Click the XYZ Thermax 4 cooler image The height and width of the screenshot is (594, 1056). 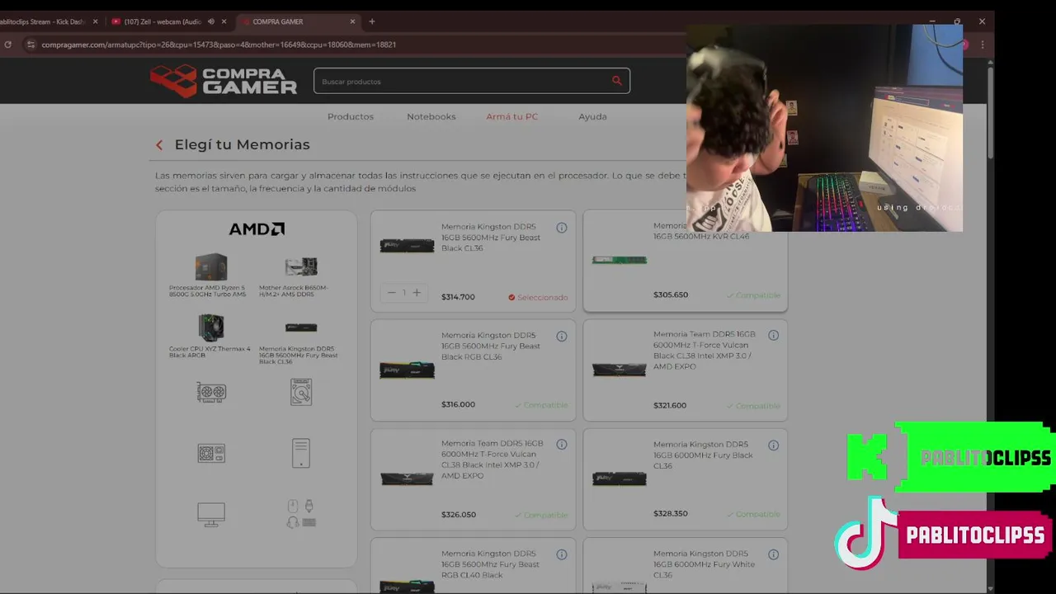(211, 328)
